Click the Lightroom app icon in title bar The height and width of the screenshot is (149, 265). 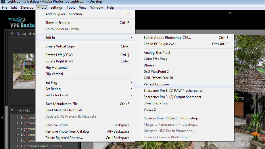click(x=3, y=2)
